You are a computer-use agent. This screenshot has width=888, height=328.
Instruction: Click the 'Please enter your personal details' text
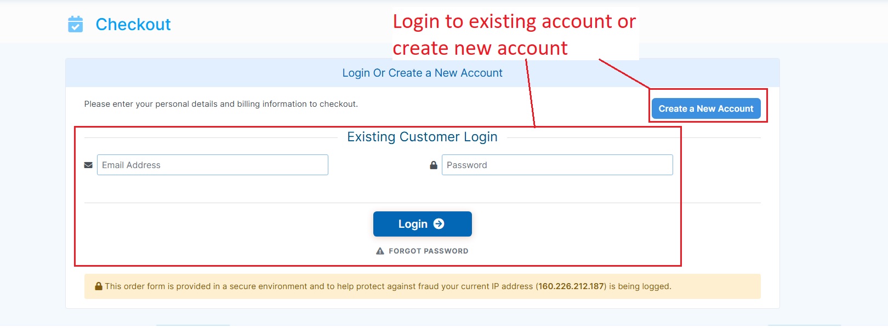[221, 104]
